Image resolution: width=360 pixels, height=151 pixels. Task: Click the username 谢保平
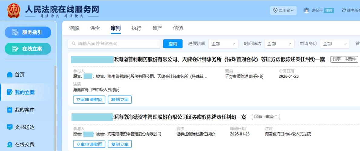(317, 11)
